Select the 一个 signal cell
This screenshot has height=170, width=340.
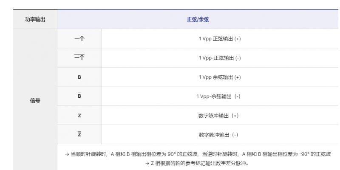79,39
